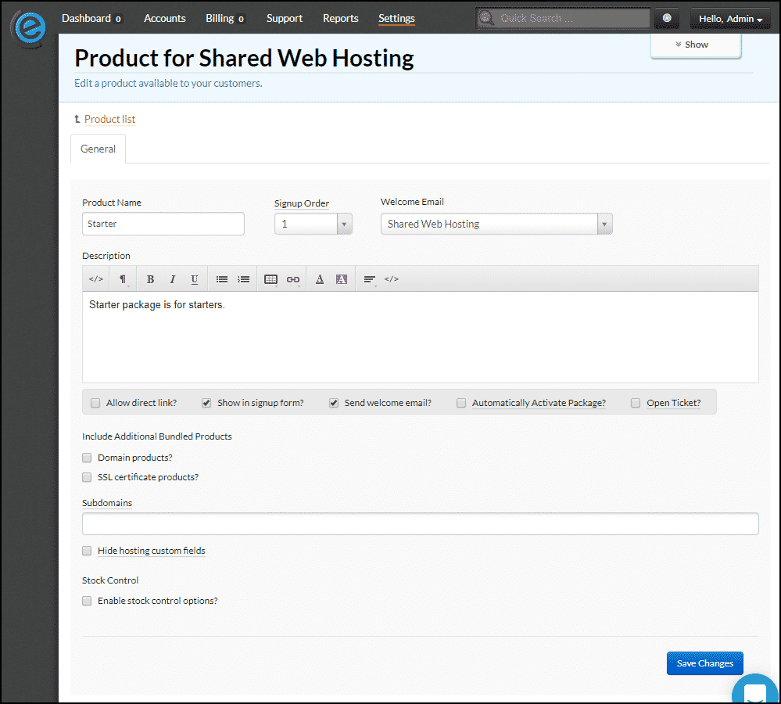Click the Save Changes button

[x=705, y=663]
